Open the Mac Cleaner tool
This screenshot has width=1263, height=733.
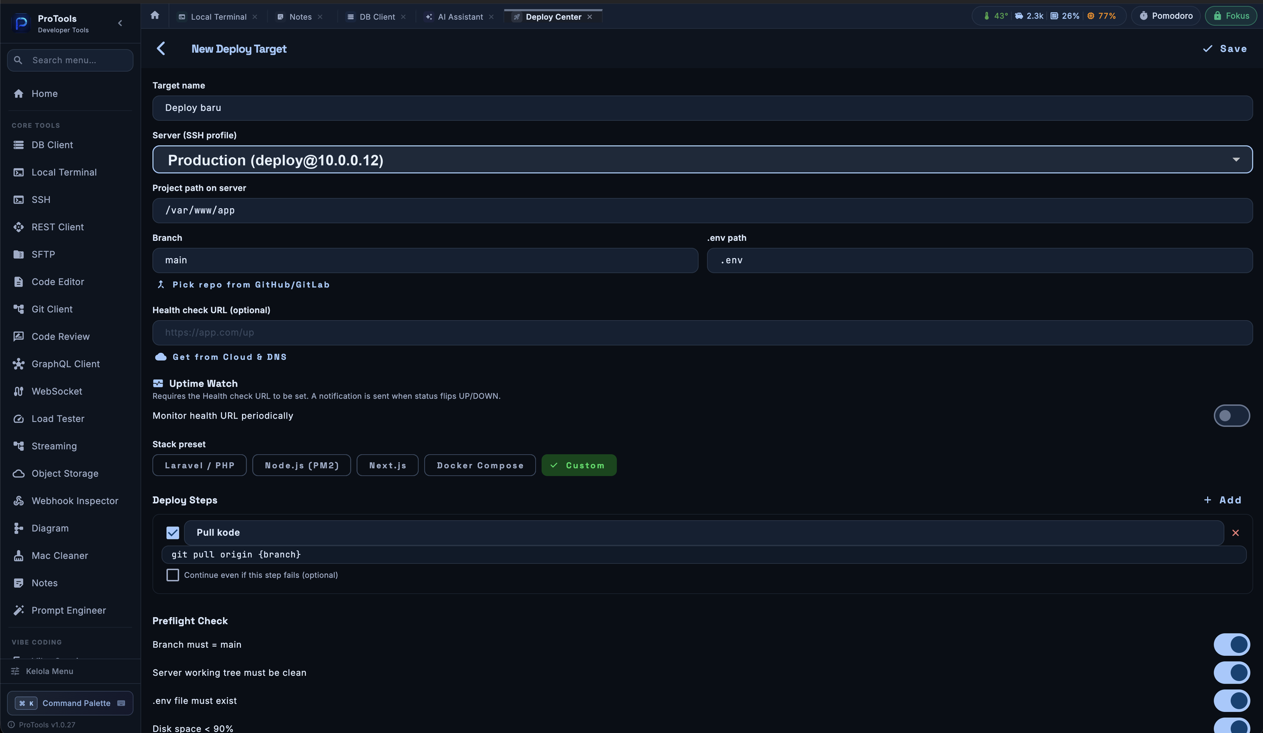70,555
